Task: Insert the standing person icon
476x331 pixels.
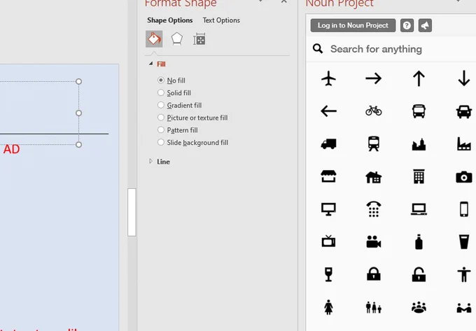Action: [464, 274]
